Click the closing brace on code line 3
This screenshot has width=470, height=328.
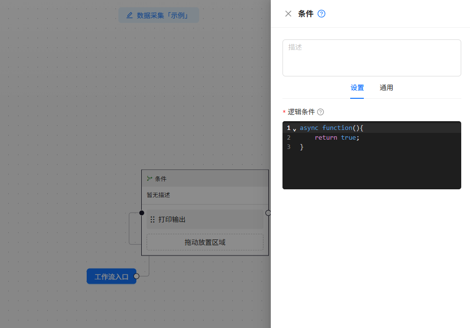click(x=302, y=147)
